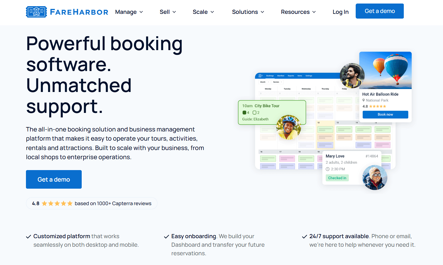Viewport: 443px width, 265px height.
Task: Click the location pin beside National Park
Action: [364, 100]
